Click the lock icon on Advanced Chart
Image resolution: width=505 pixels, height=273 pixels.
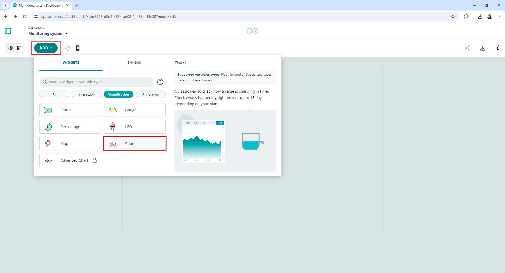click(95, 160)
